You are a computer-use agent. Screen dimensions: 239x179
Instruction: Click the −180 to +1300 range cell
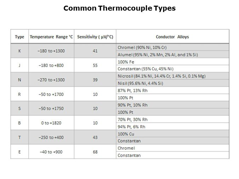pyautogui.click(x=51, y=51)
